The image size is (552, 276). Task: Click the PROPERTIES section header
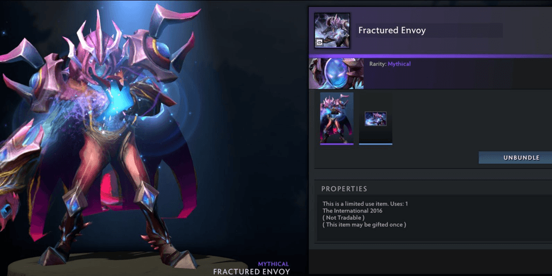point(344,189)
